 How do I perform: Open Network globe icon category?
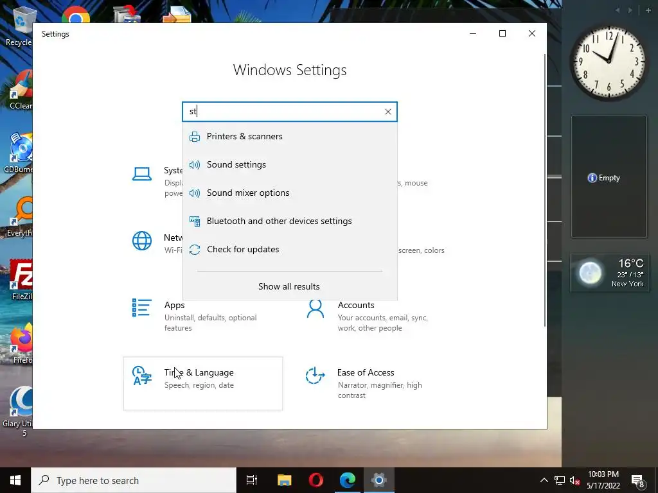point(142,241)
